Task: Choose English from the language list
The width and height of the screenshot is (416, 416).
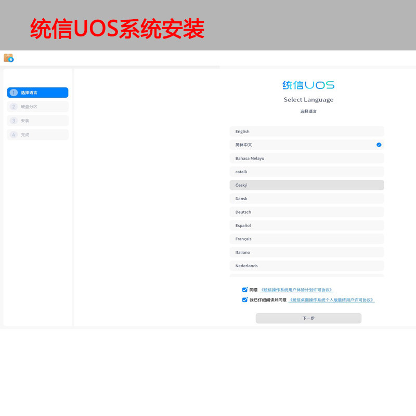Action: pos(307,132)
